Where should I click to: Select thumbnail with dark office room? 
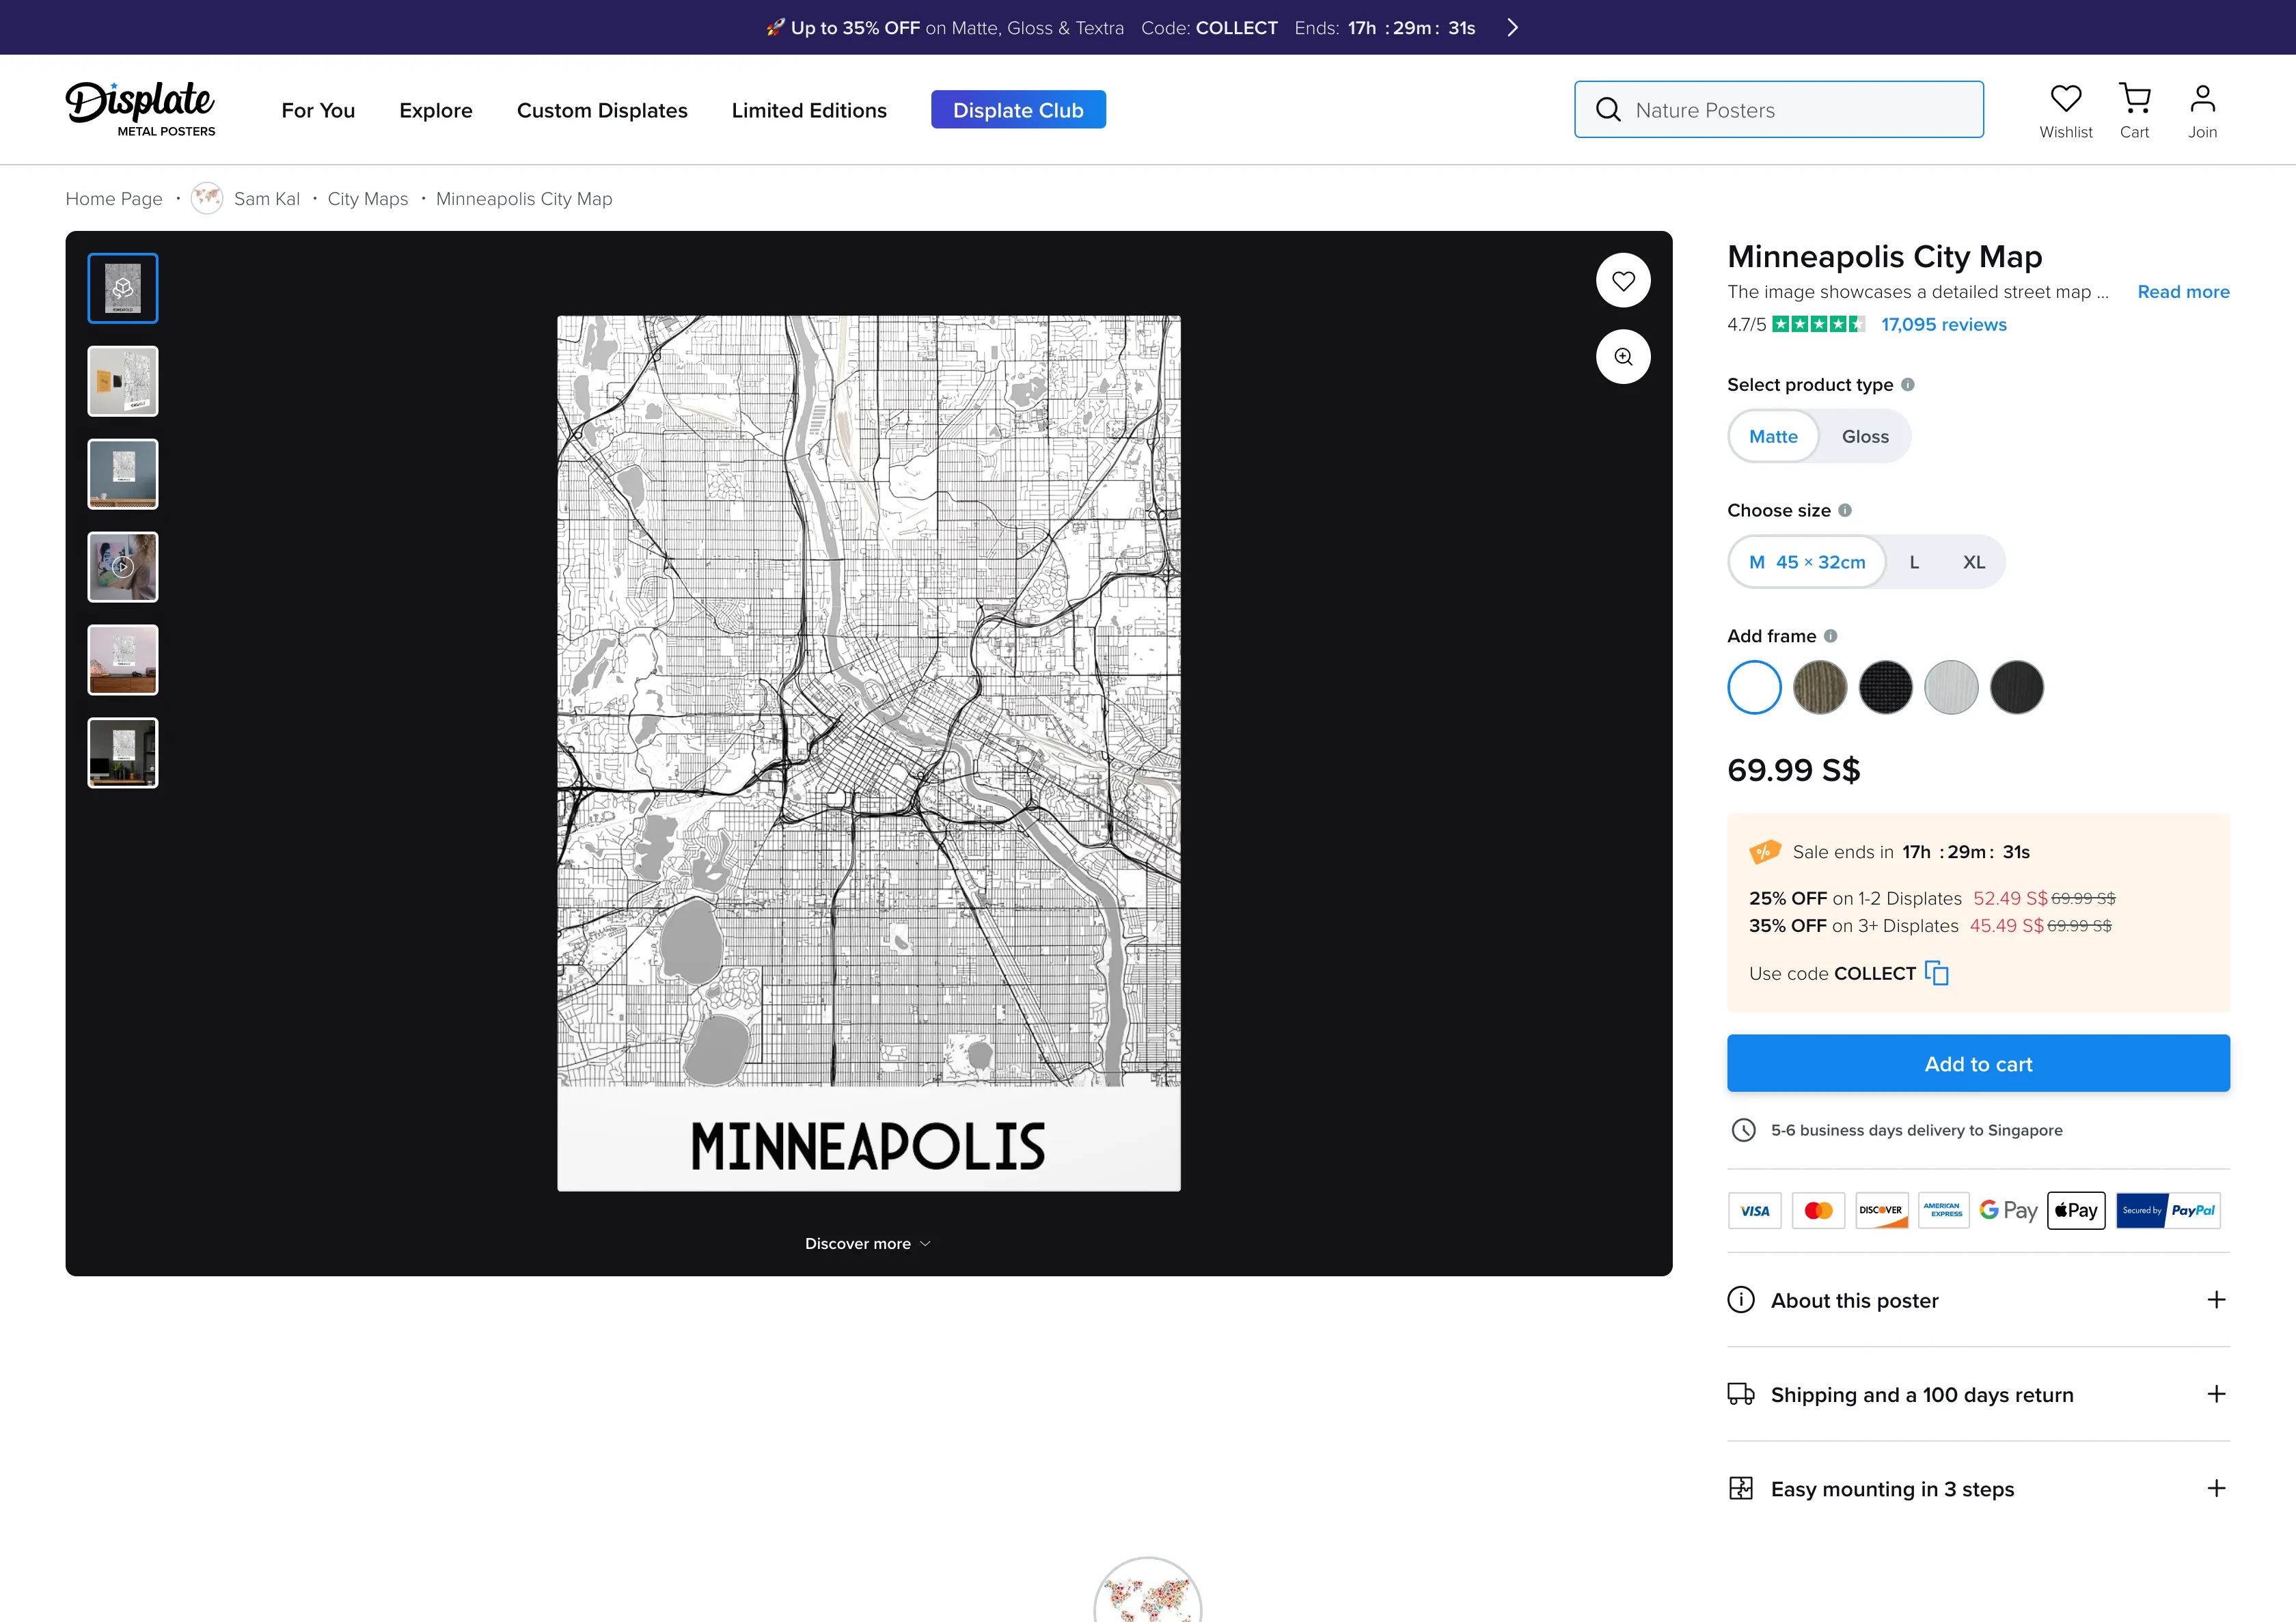[x=123, y=754]
